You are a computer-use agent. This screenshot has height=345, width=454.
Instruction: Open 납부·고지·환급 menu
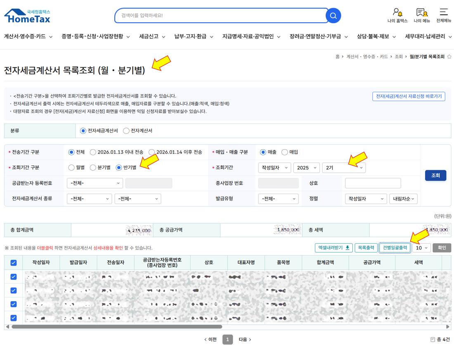tap(194, 36)
